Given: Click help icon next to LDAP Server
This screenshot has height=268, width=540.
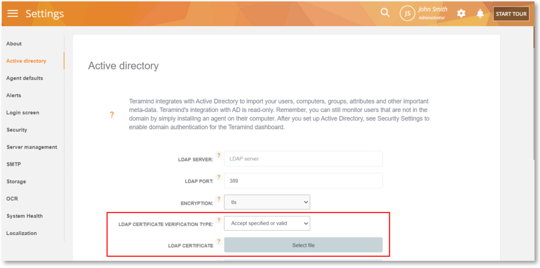Looking at the screenshot, I should tap(219, 156).
